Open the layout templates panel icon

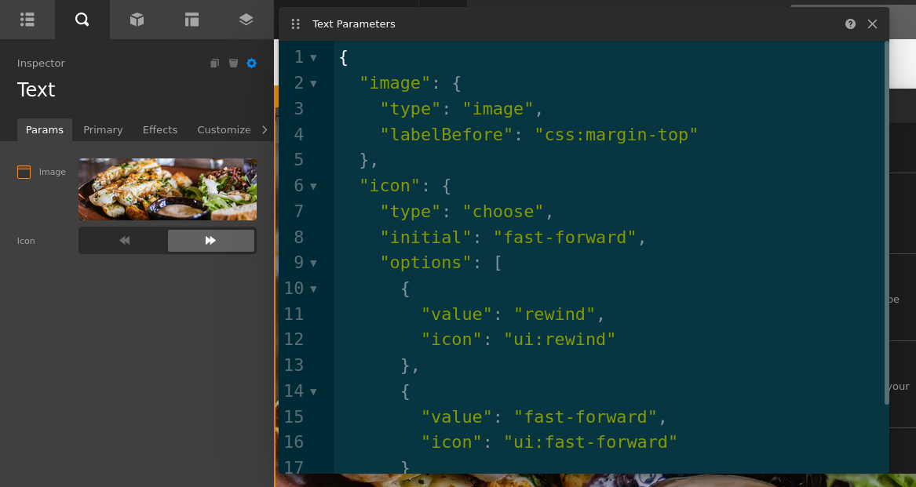click(192, 20)
